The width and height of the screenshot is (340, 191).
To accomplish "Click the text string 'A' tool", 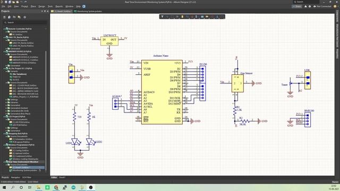I will click(x=217, y=16).
